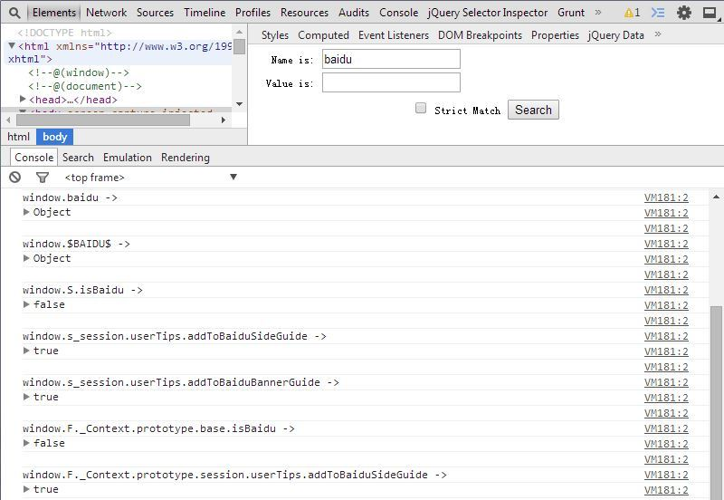The height and width of the screenshot is (500, 724).
Task: Expand false under window.S.isBaidu
Action: (26, 304)
